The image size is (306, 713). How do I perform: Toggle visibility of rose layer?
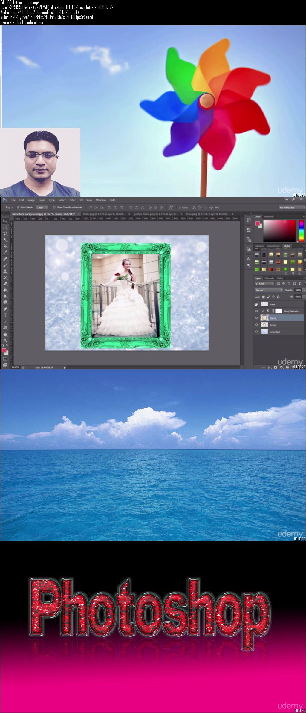[x=256, y=304]
